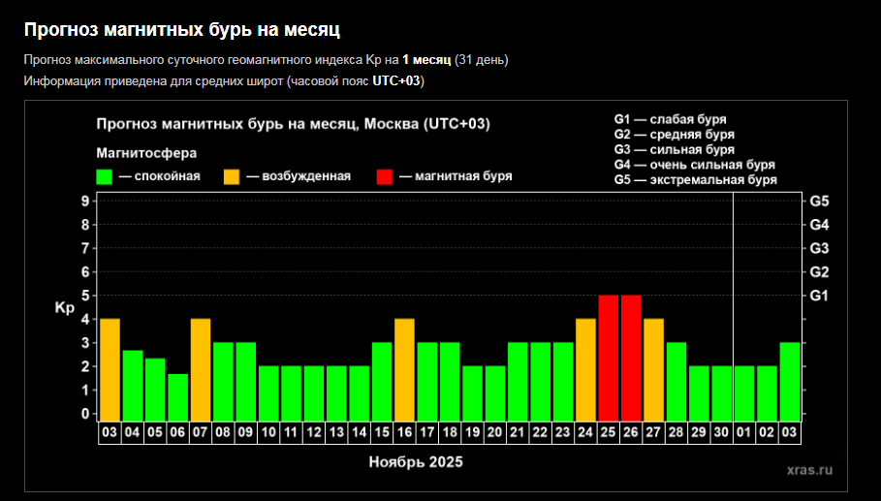Viewport: 881px width, 501px height.
Task: Click the G1 storm level axis label
Action: [819, 296]
